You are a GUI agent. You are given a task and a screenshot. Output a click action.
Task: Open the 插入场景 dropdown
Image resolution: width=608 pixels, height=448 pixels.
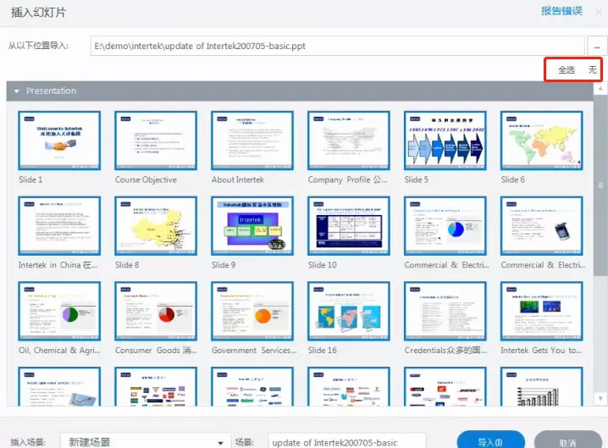146,442
